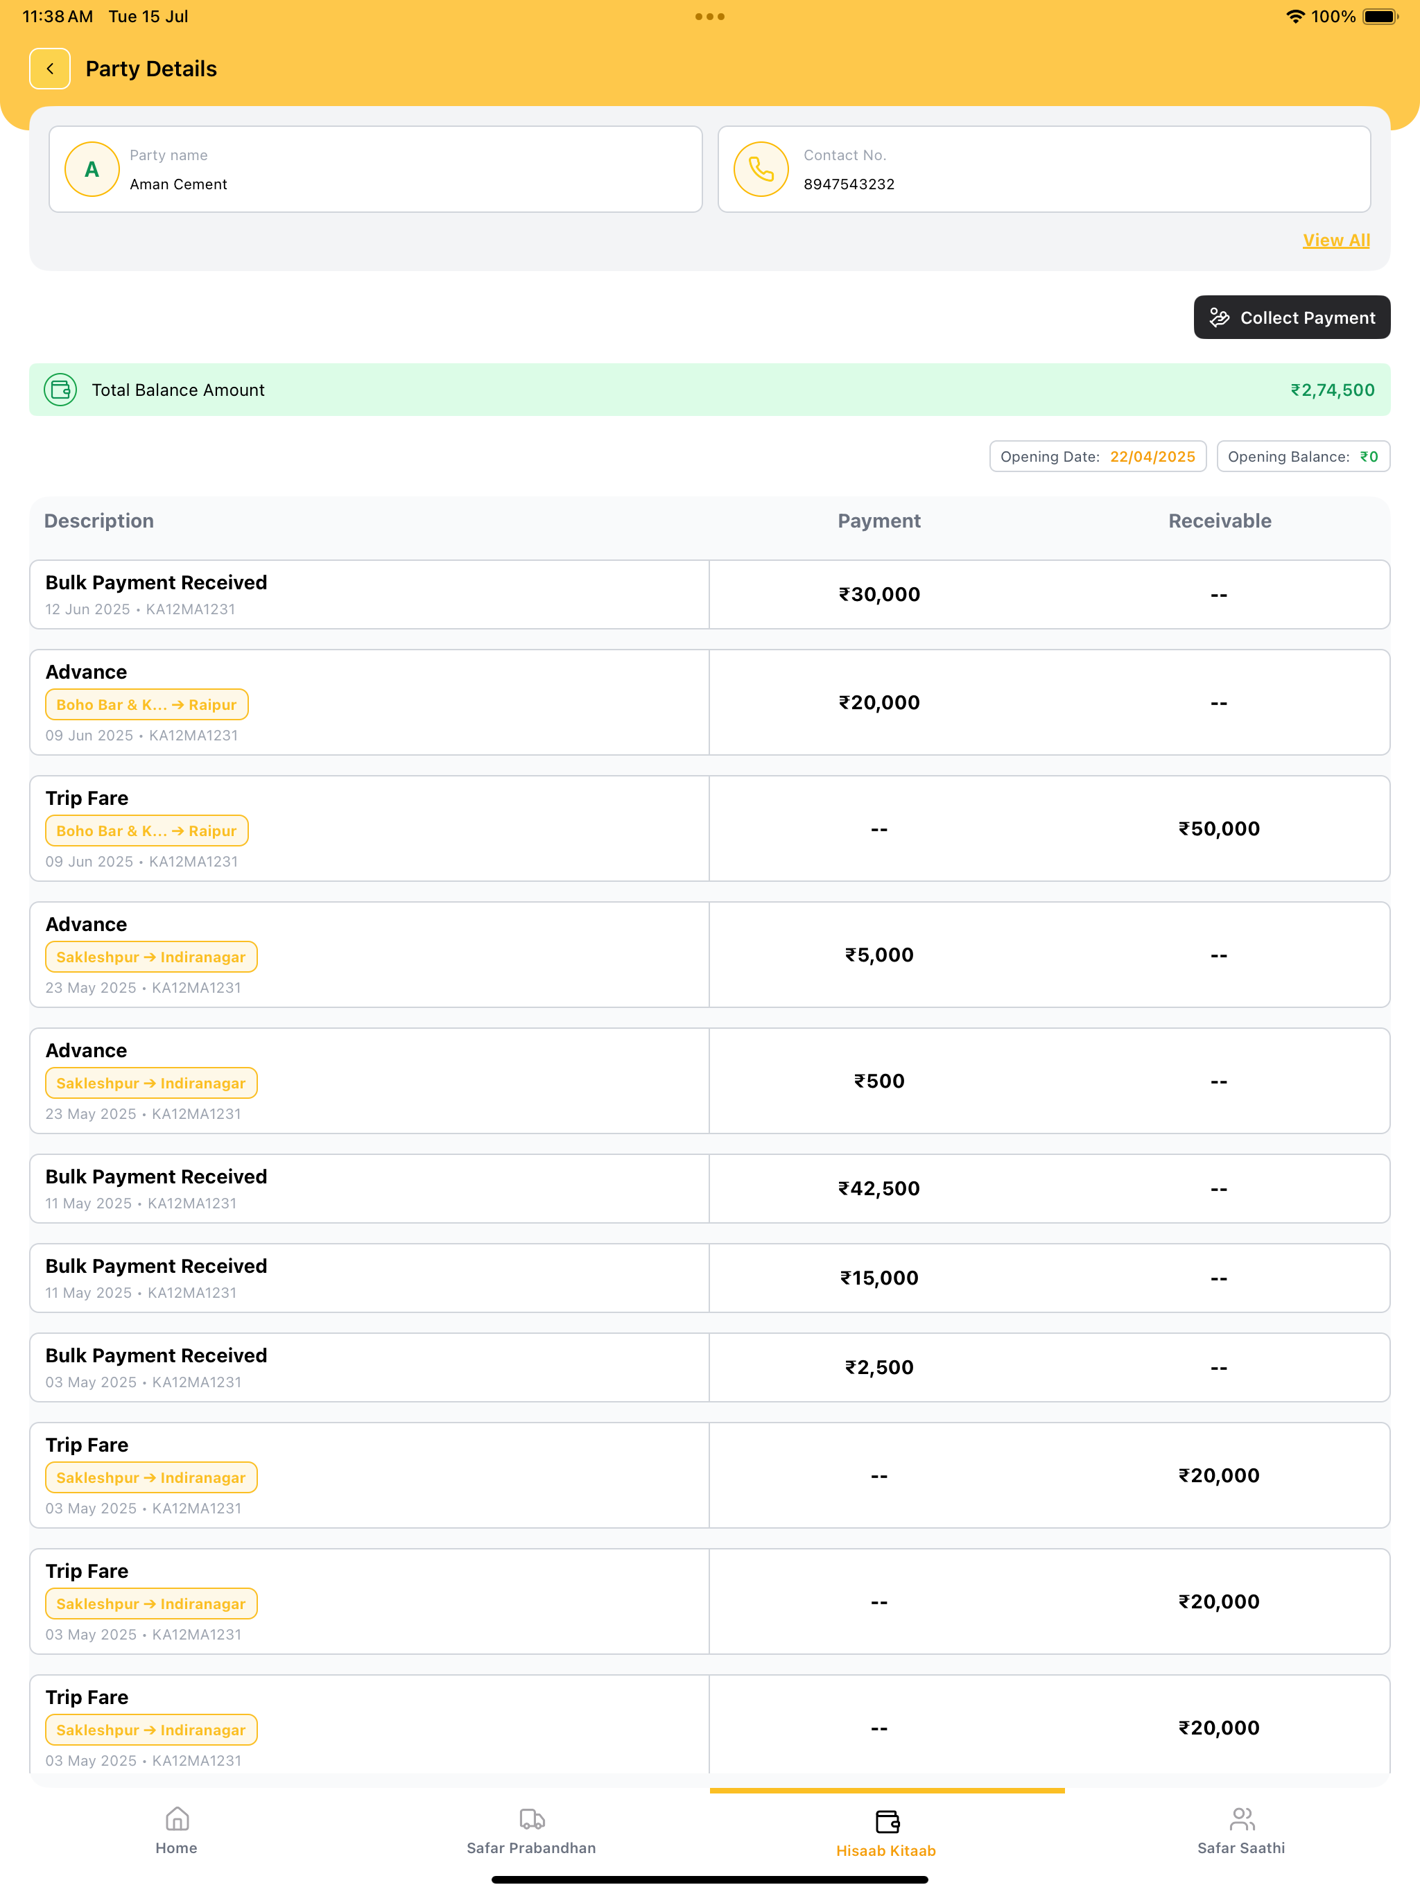This screenshot has width=1420, height=1894.
Task: Click the Collect Payment button
Action: click(x=1292, y=318)
